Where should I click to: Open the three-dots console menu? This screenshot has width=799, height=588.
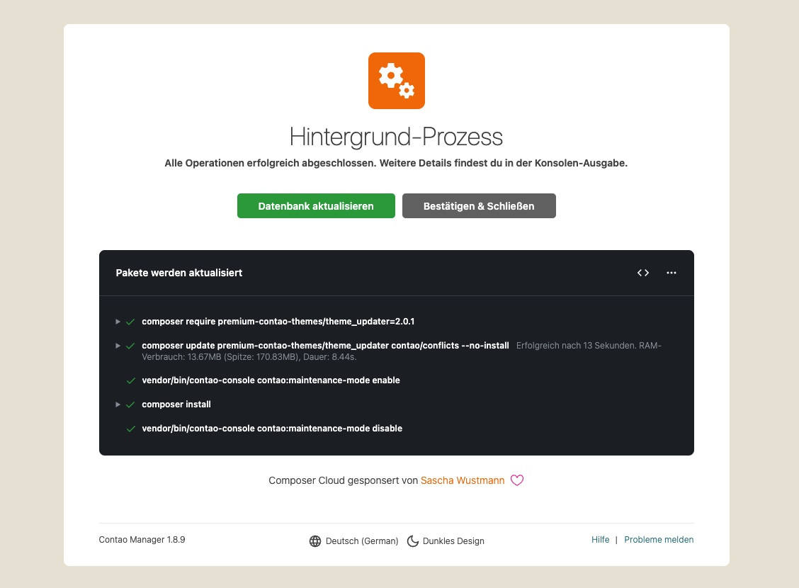pyautogui.click(x=671, y=273)
